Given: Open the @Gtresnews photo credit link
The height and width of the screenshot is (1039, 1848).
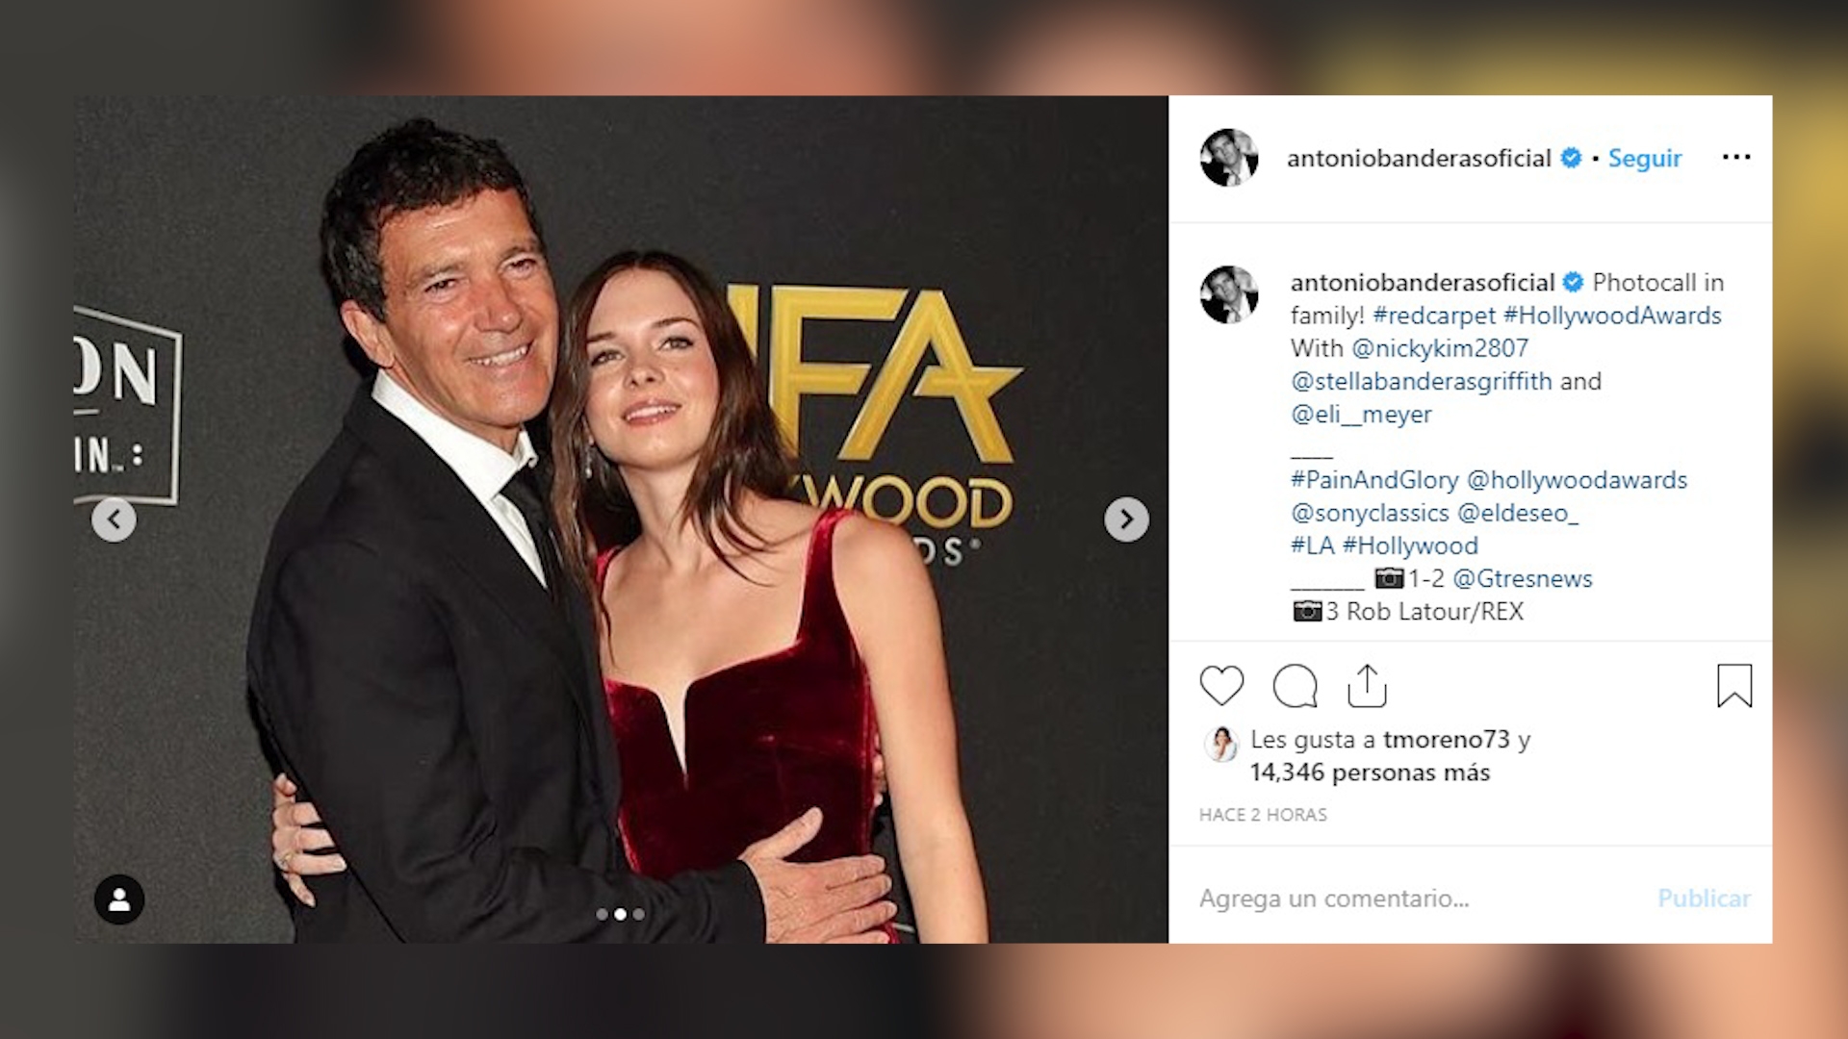Looking at the screenshot, I should point(1523,578).
